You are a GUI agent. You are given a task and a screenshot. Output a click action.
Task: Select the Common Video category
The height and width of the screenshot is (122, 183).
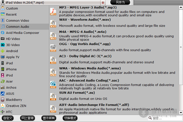[24, 21]
